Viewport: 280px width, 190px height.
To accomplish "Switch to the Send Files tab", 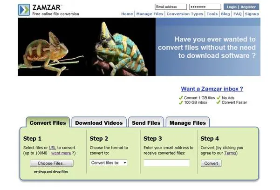I will [x=146, y=122].
